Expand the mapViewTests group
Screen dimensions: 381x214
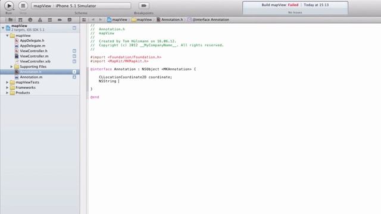tap(7, 82)
